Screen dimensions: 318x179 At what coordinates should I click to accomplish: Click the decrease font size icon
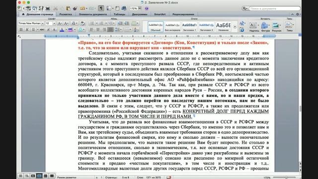click(x=66, y=23)
